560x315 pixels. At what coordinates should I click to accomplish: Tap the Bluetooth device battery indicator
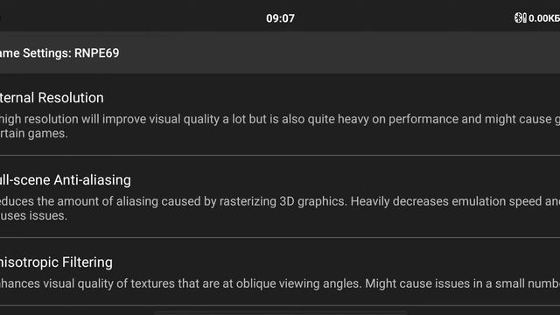click(x=525, y=17)
